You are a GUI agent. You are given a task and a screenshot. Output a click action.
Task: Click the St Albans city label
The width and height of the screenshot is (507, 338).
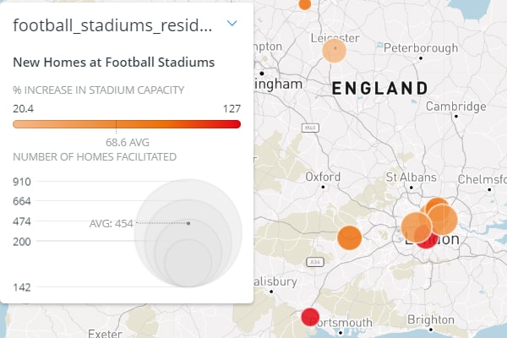411,177
